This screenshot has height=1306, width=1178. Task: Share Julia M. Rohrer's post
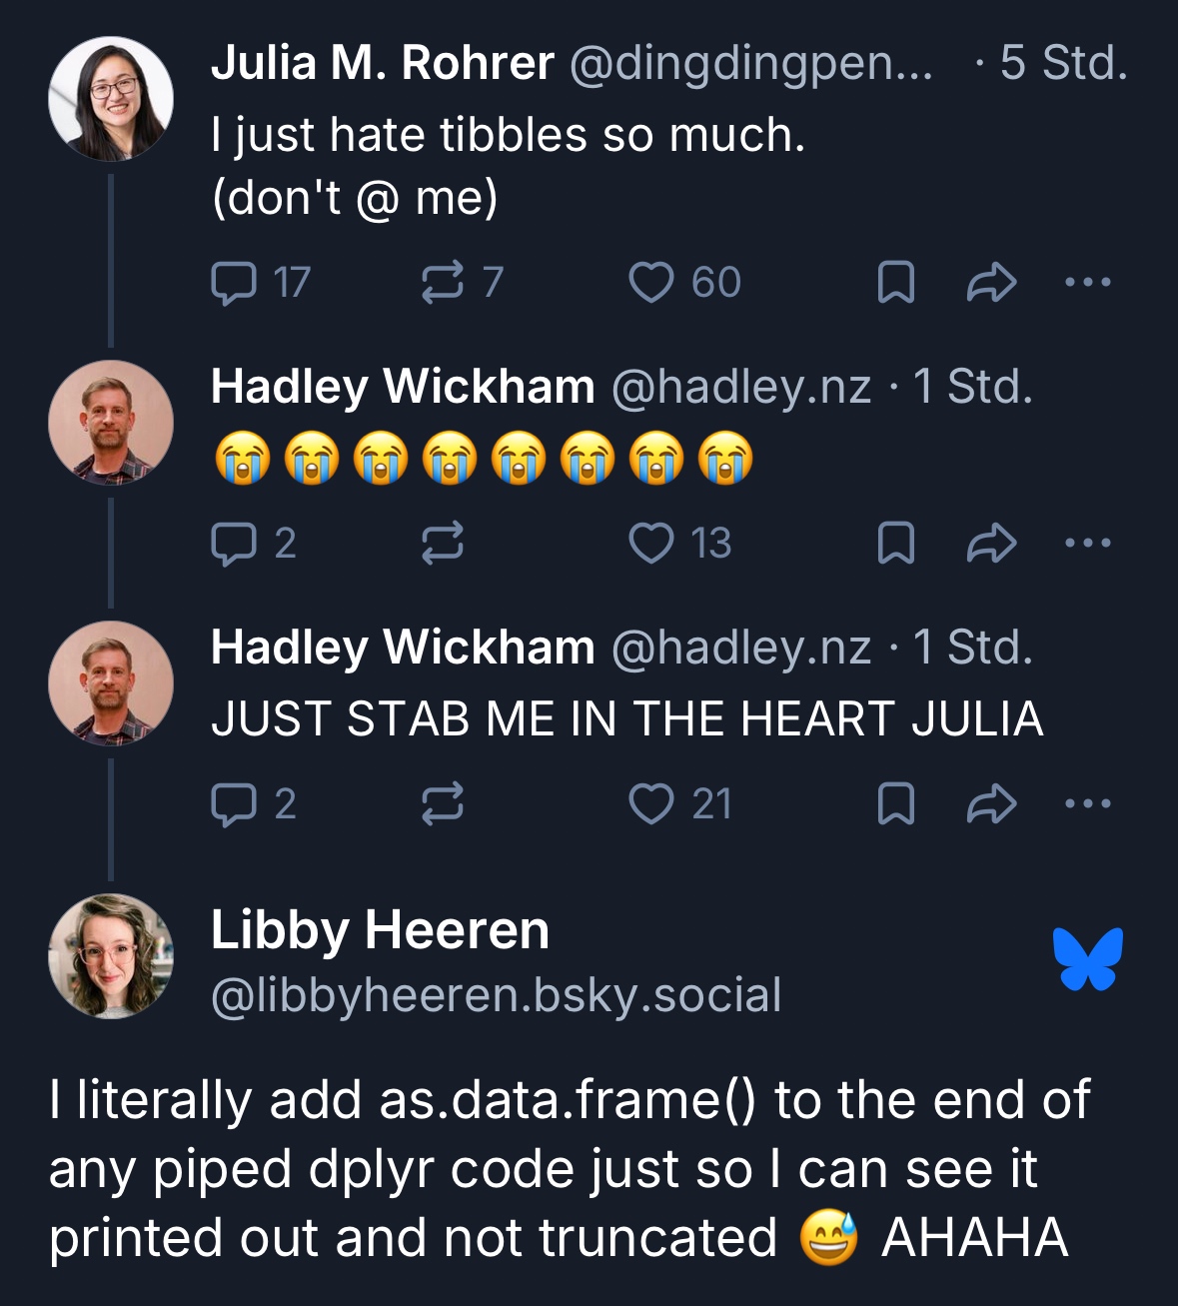[x=991, y=283]
